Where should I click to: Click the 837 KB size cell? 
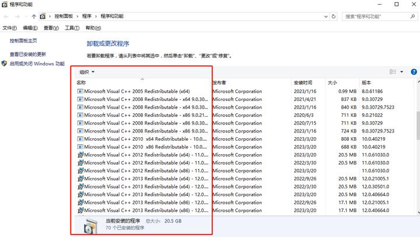(x=348, y=99)
